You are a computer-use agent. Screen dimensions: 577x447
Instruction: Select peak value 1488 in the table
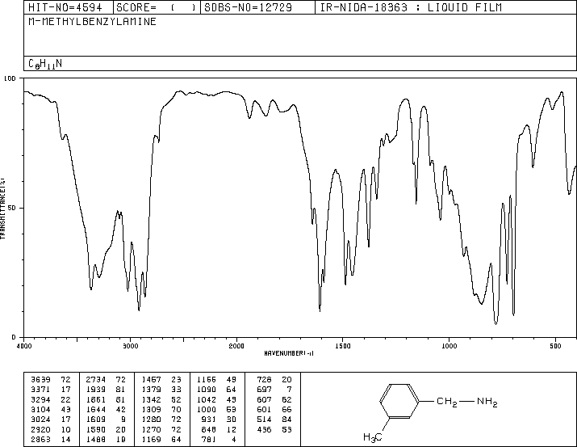pyautogui.click(x=96, y=440)
